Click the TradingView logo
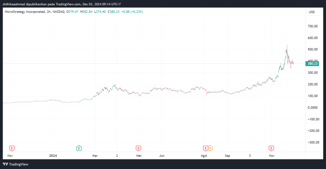The height and width of the screenshot is (169, 326). (16, 164)
